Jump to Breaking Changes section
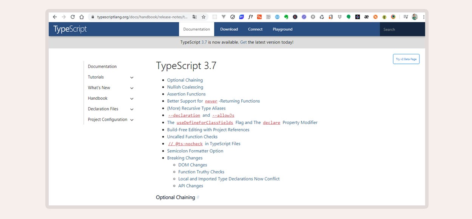Screen dimensions: 472x219 [185, 158]
